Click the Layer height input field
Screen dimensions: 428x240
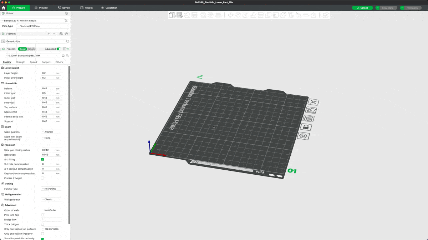click(48, 73)
